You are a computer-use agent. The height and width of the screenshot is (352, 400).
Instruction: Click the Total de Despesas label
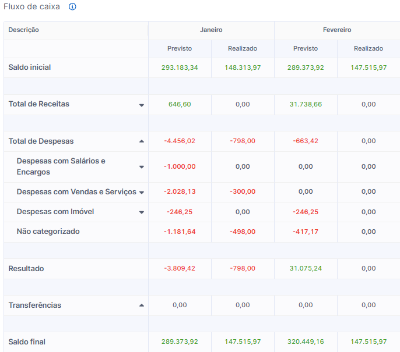(x=41, y=141)
